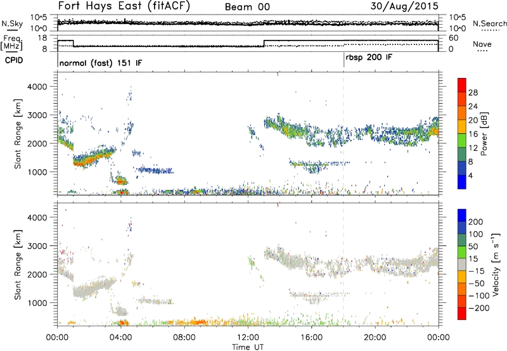
Task: Click the "4000" tick of power panel
Action: (37, 87)
